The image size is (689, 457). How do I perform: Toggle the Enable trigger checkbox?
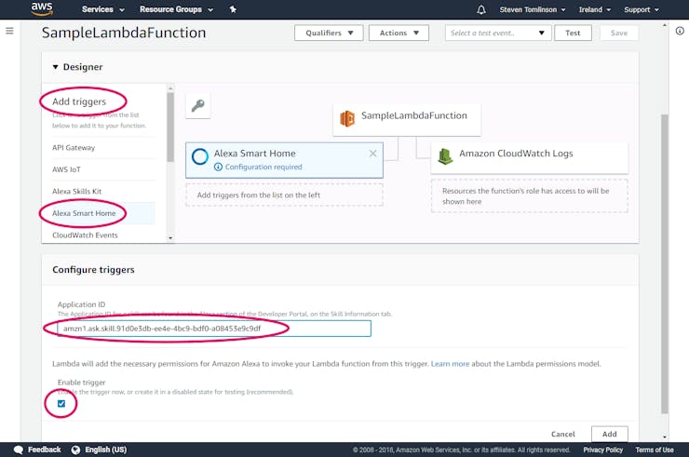click(x=61, y=403)
